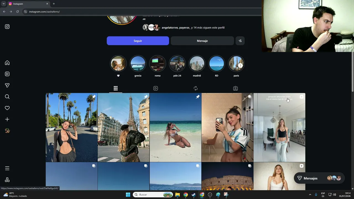Open the hamburger More menu in sidebar
The image size is (354, 199).
pyautogui.click(x=7, y=168)
